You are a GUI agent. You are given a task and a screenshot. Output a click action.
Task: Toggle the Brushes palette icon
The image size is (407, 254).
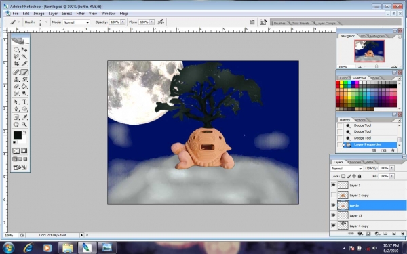click(x=252, y=22)
